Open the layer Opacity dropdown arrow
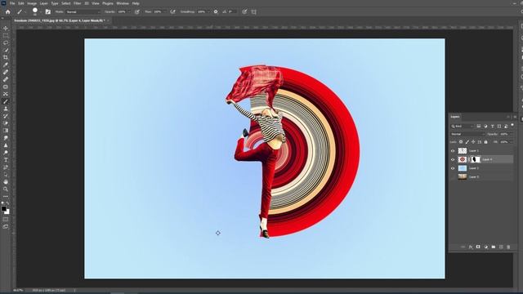Screen dimensions: 523x294 tap(511, 134)
